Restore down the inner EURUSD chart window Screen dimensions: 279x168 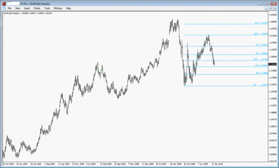(x=271, y=8)
